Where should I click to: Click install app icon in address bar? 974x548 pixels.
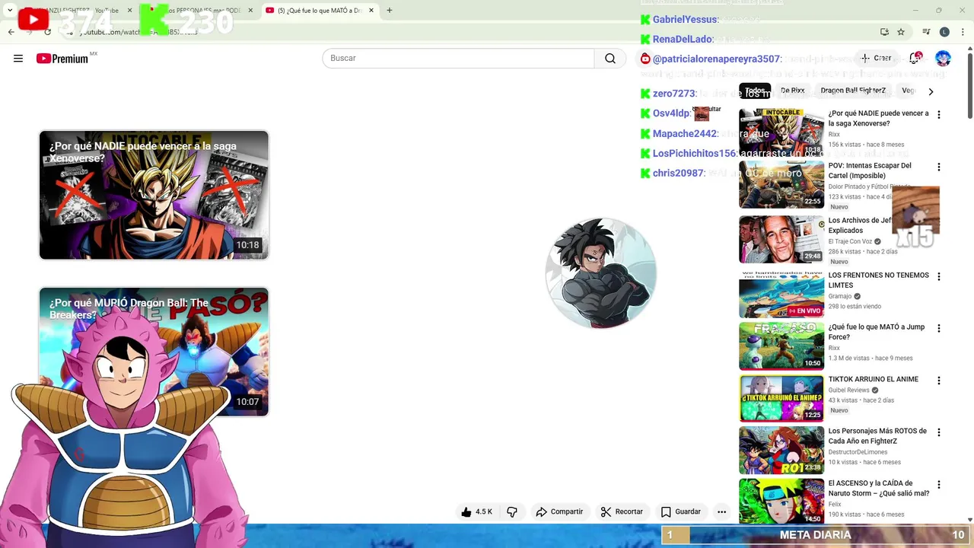coord(884,32)
